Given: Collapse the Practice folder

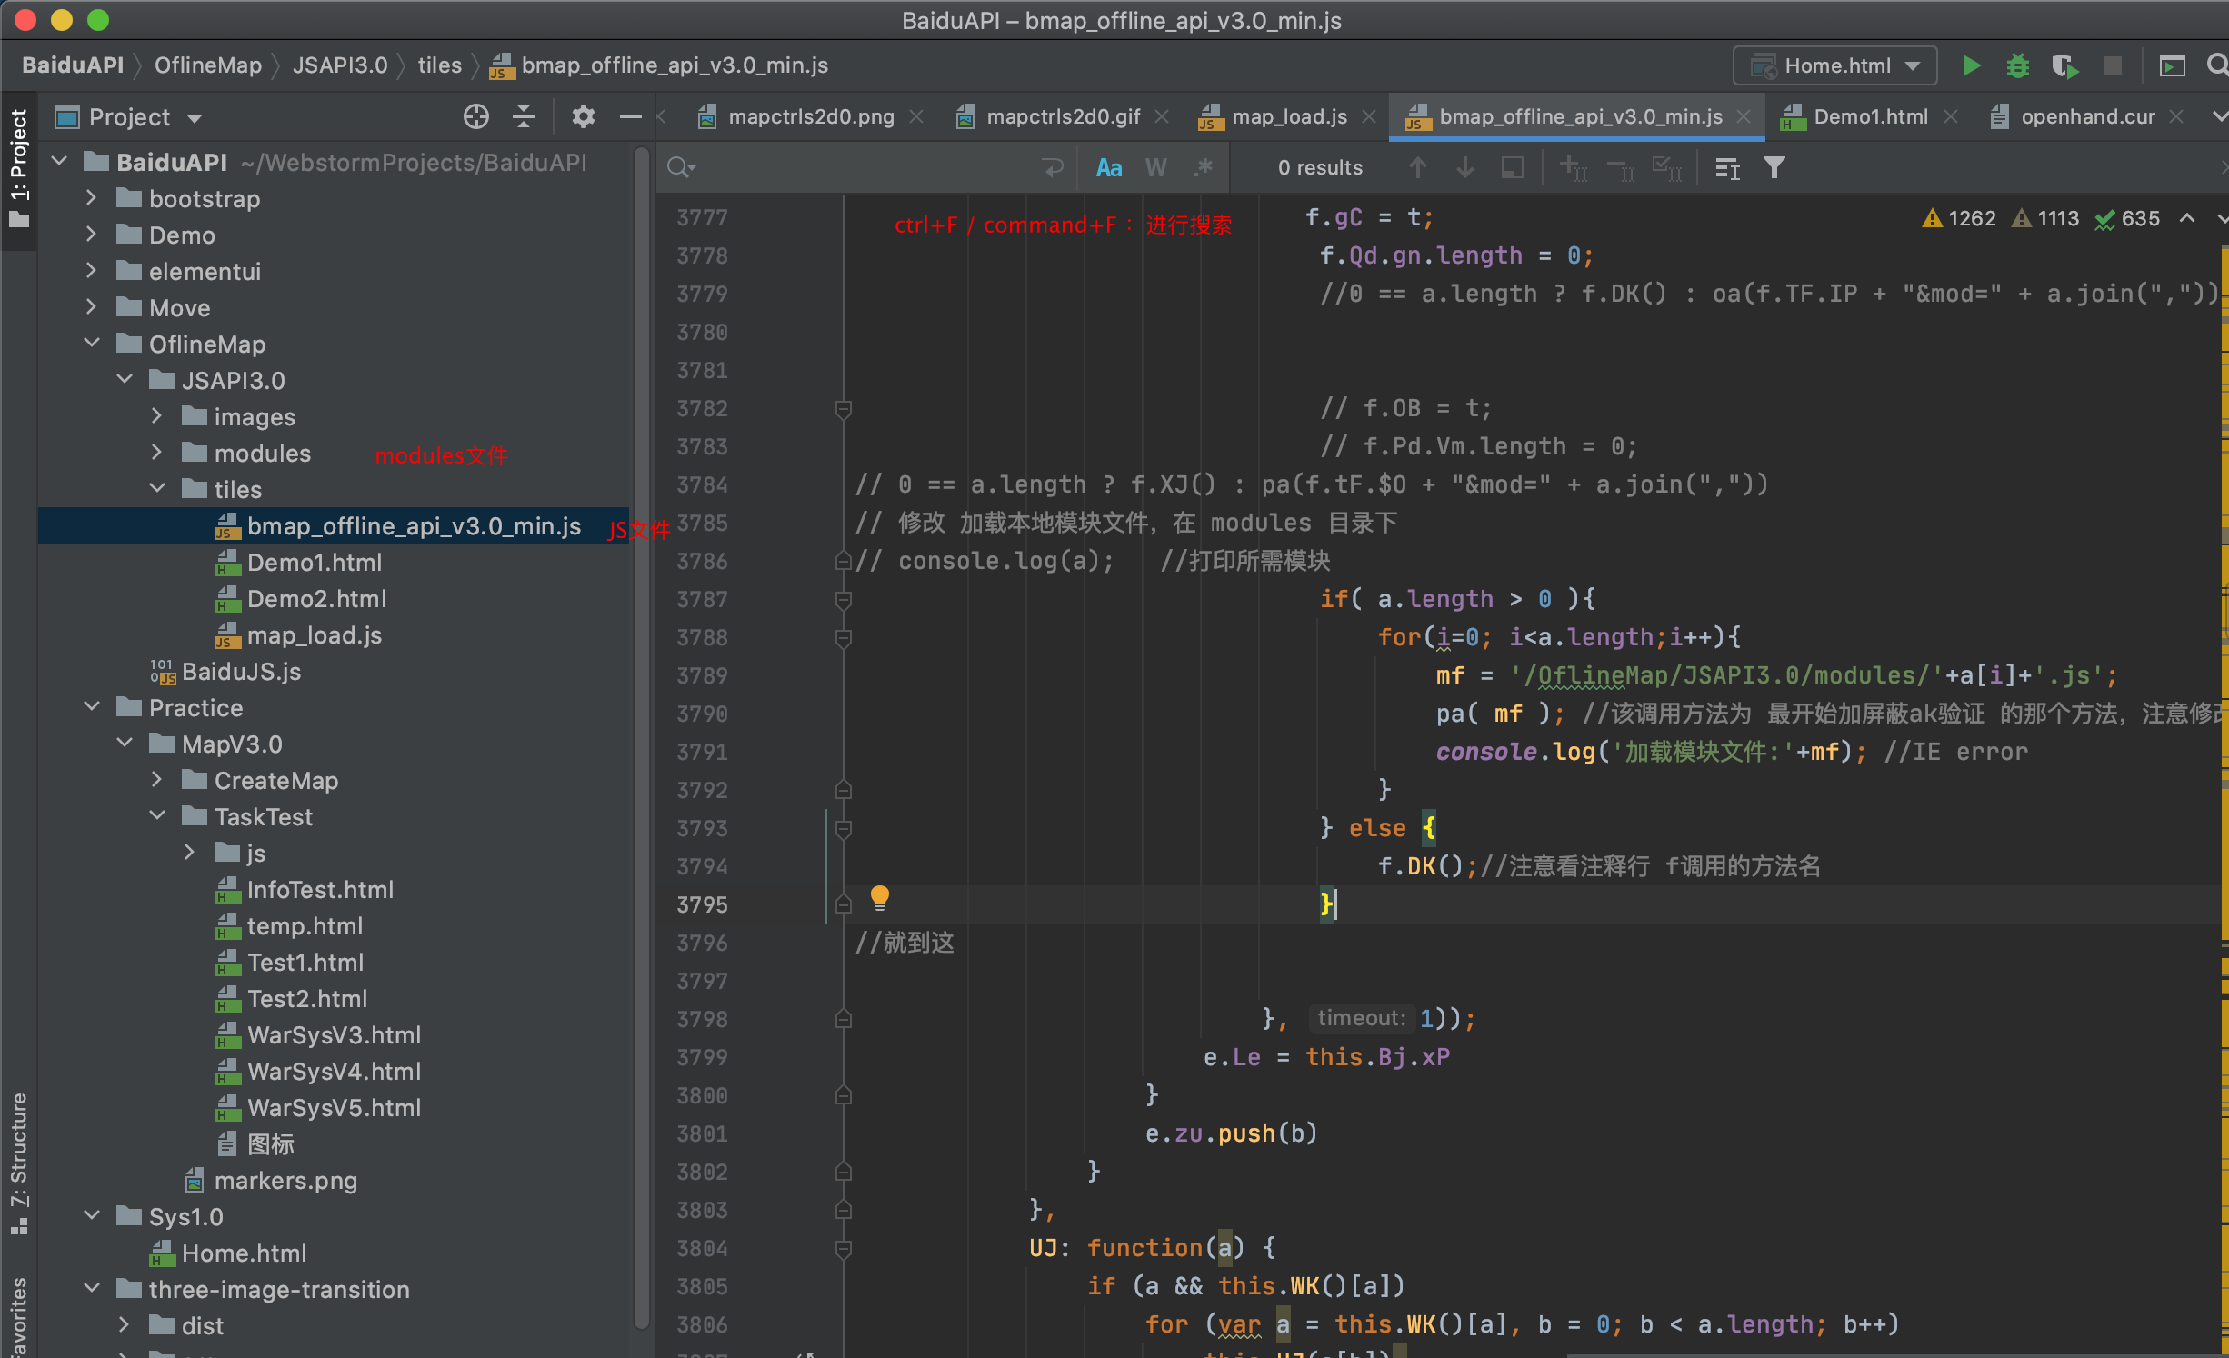Looking at the screenshot, I should click(91, 707).
